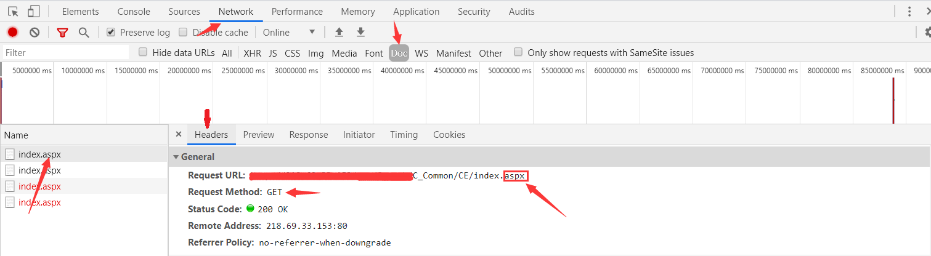Stop recording with the red record button
This screenshot has height=256, width=931.
pos(12,33)
